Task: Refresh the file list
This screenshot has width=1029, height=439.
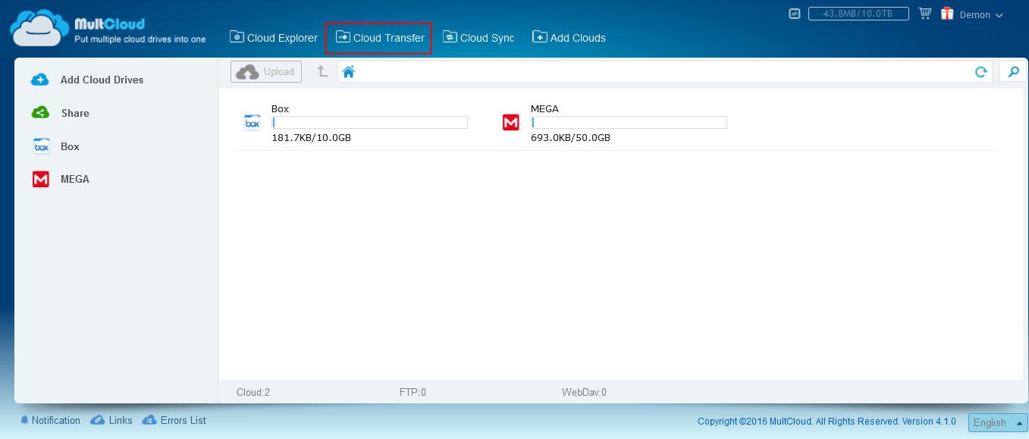Action: [x=980, y=72]
